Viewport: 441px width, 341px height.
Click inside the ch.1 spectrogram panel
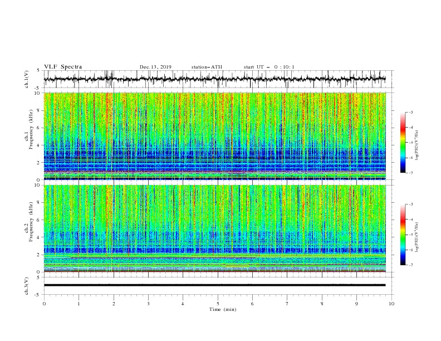214,136
